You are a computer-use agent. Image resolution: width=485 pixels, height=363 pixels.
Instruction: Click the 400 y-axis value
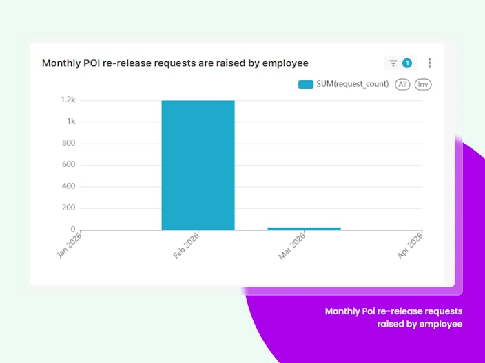(68, 186)
